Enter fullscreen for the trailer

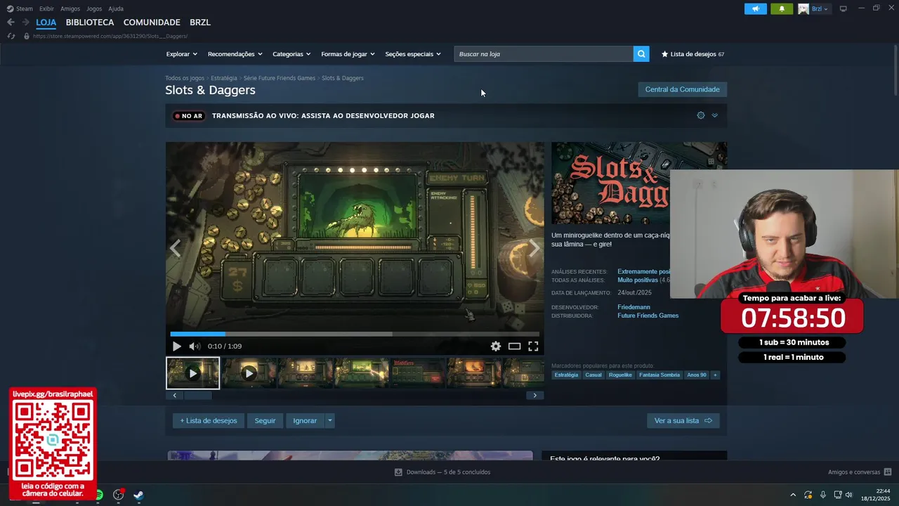tap(533, 346)
